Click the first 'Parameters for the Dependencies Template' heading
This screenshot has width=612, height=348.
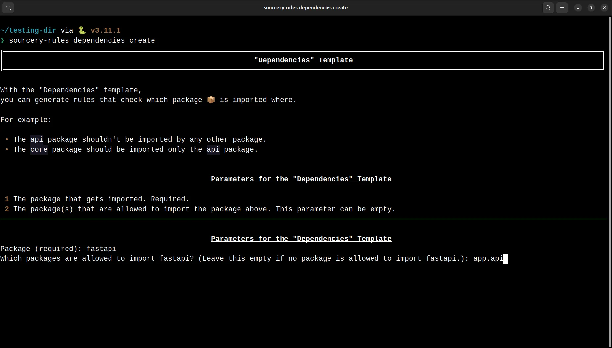(301, 179)
